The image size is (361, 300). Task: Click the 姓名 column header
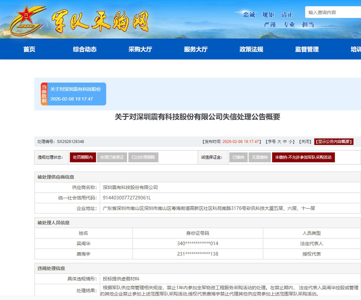tap(83, 233)
